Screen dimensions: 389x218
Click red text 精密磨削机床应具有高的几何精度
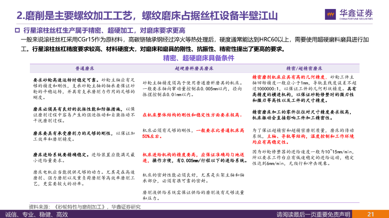[290, 77]
